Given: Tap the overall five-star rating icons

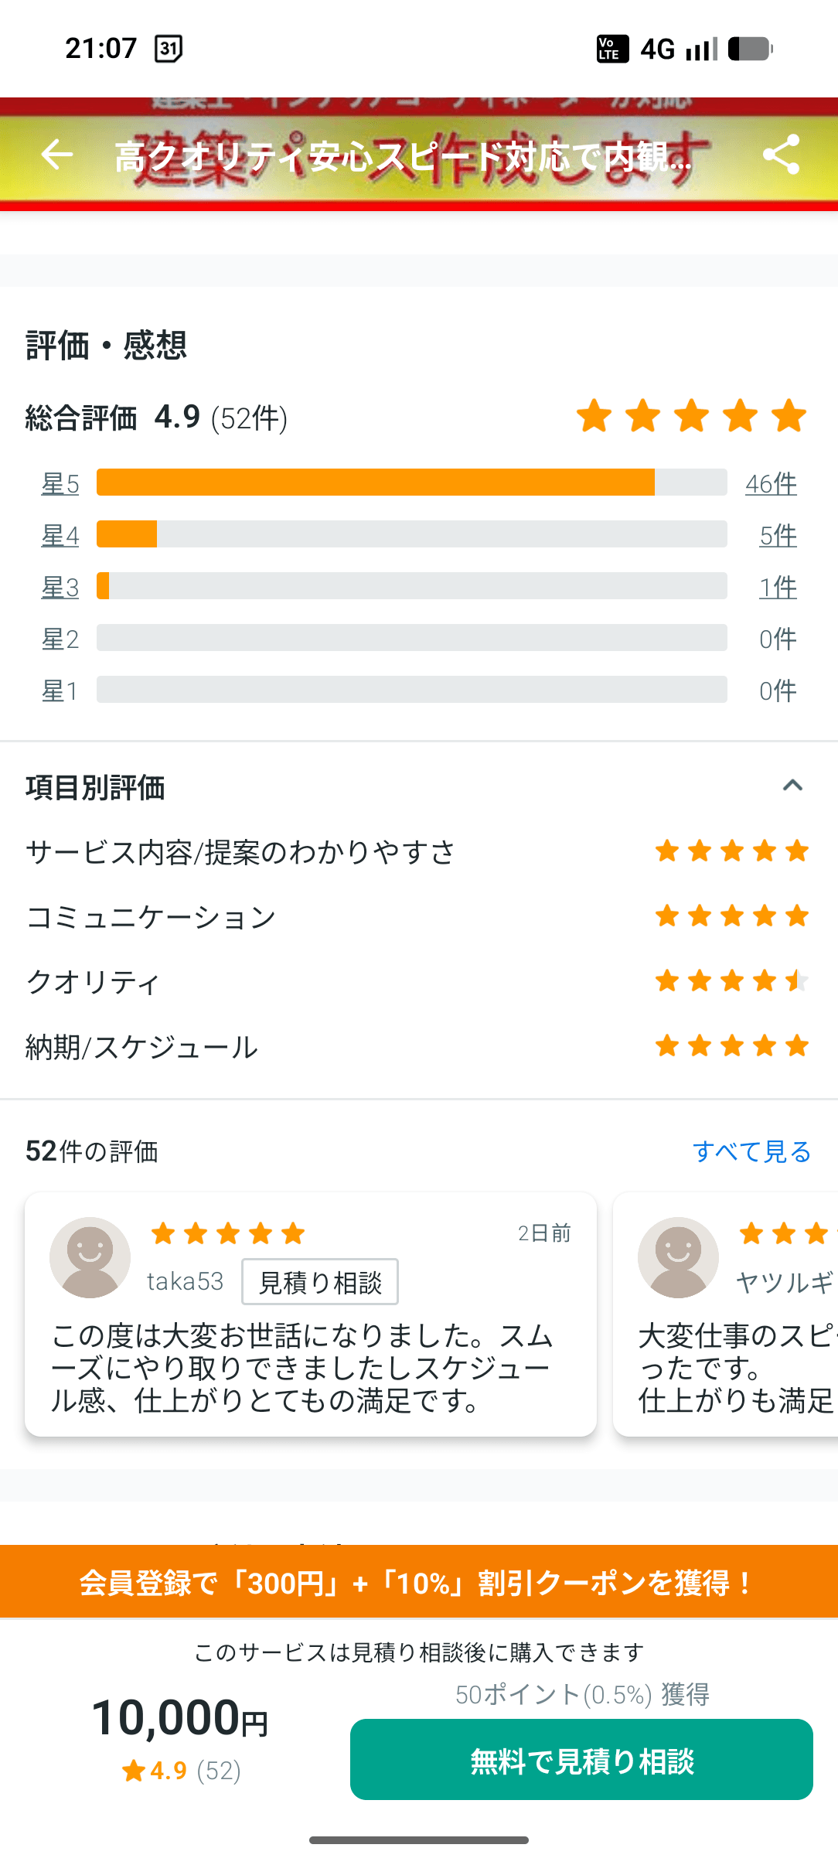Looking at the screenshot, I should pyautogui.click(x=691, y=416).
